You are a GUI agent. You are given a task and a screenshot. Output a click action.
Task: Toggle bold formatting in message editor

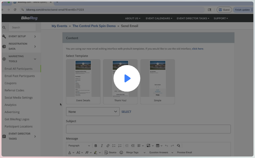(x=96, y=146)
